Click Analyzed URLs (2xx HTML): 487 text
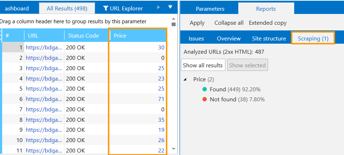 point(224,52)
